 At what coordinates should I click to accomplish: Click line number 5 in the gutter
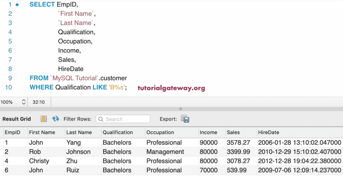click(x=10, y=41)
